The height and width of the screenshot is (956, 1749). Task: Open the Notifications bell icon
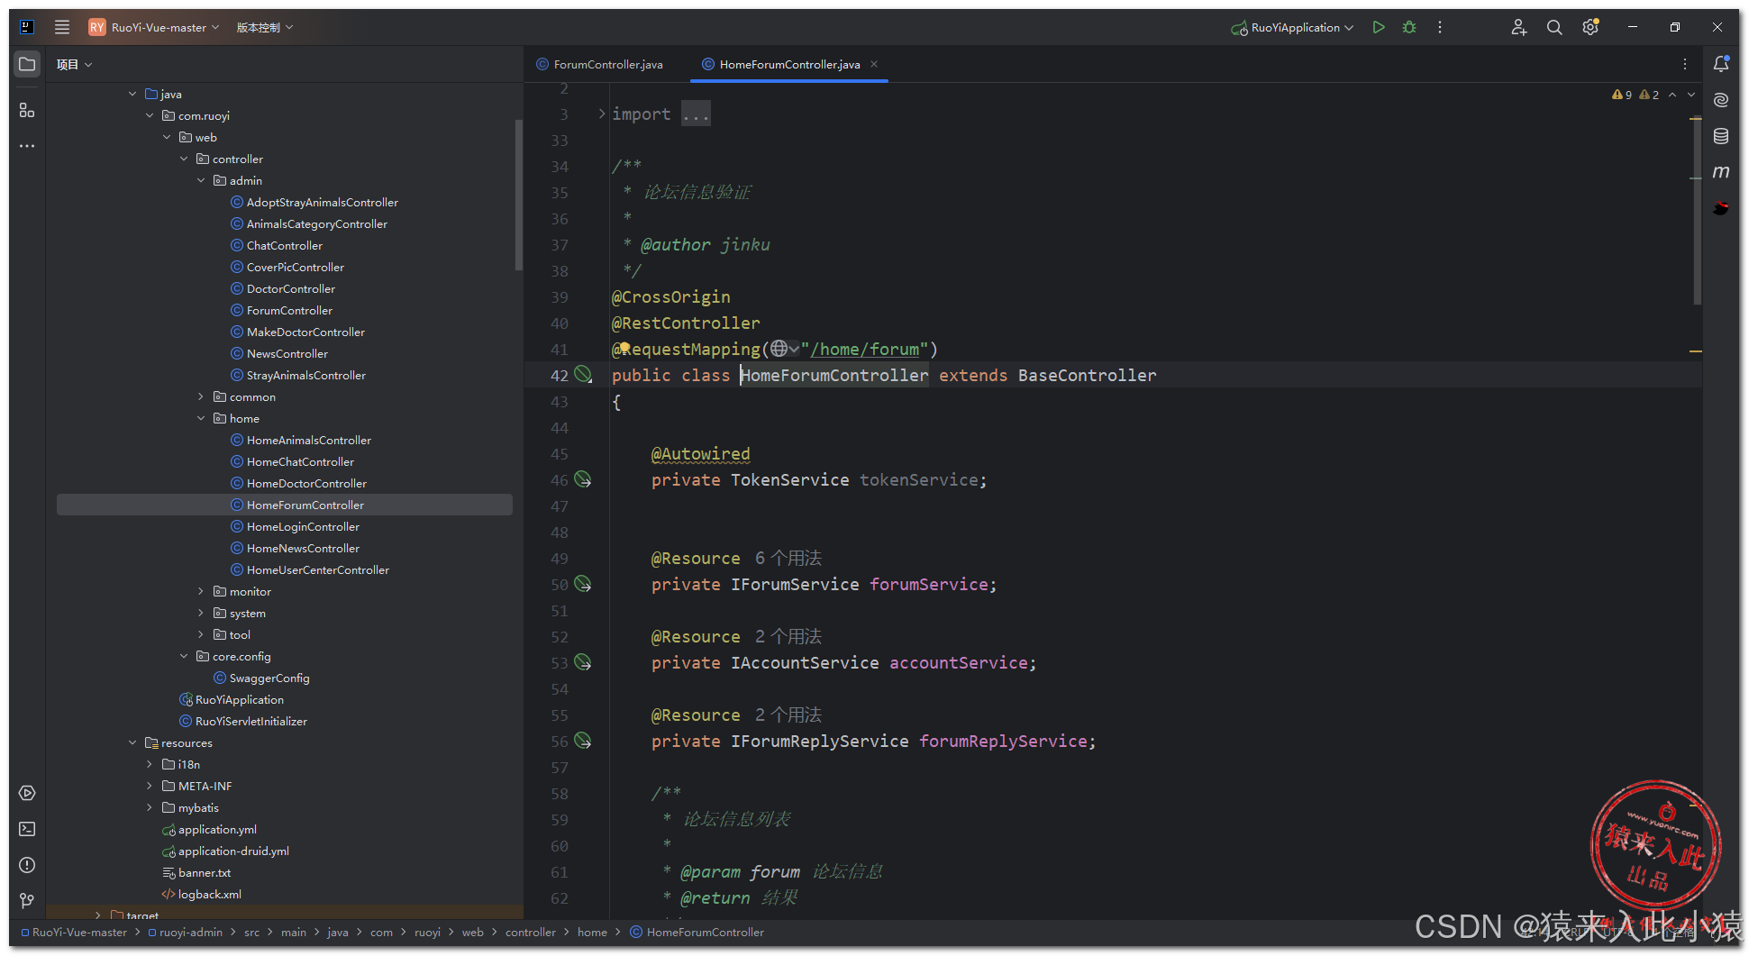(x=1721, y=64)
